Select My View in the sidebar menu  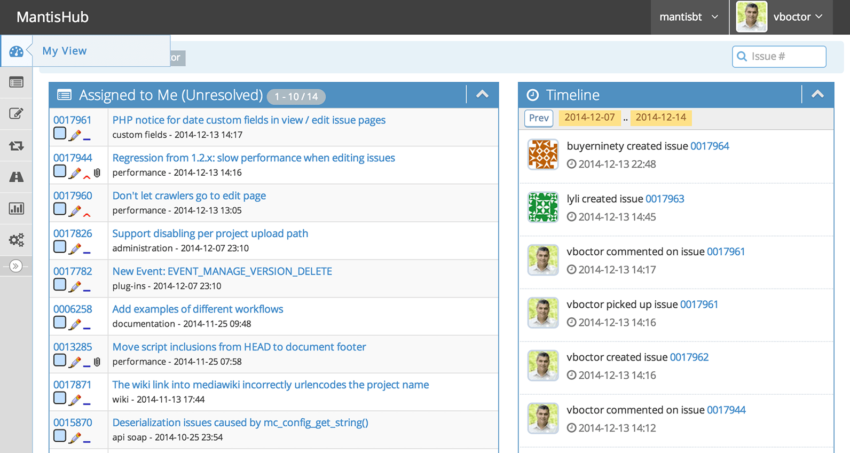pyautogui.click(x=65, y=51)
